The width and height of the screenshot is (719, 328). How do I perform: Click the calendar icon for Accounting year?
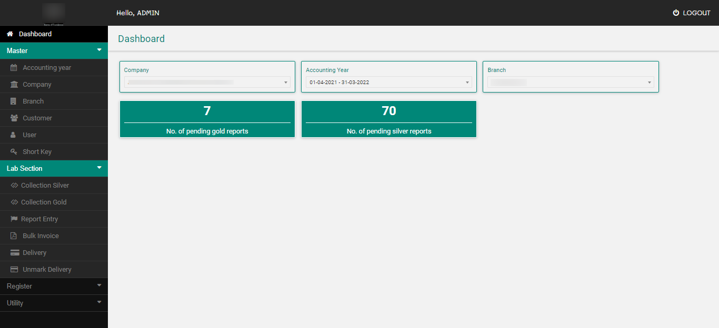(14, 68)
